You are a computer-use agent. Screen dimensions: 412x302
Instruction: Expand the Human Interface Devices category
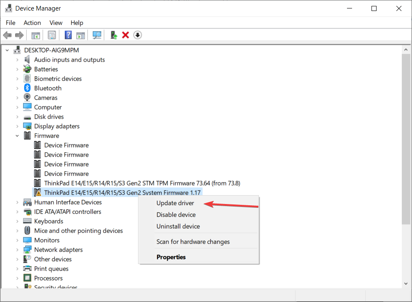17,202
